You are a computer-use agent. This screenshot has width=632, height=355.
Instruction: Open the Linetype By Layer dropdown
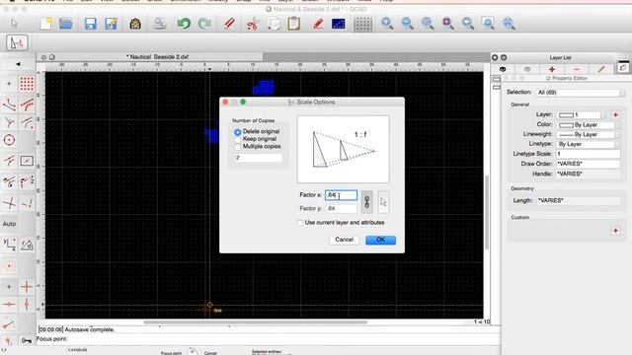point(589,144)
